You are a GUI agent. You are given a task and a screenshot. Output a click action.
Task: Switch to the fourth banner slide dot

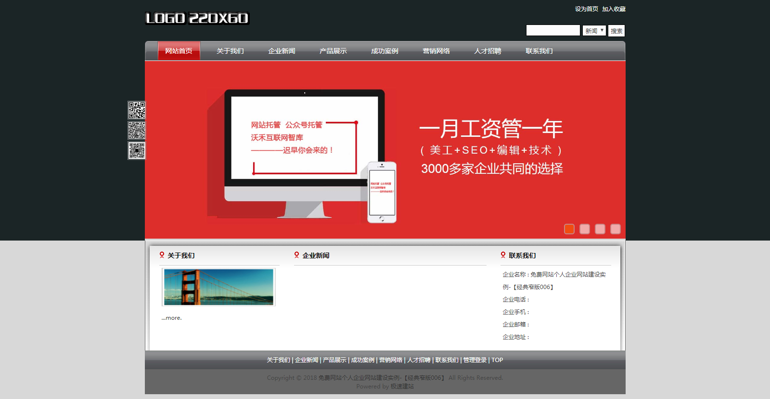tap(616, 229)
